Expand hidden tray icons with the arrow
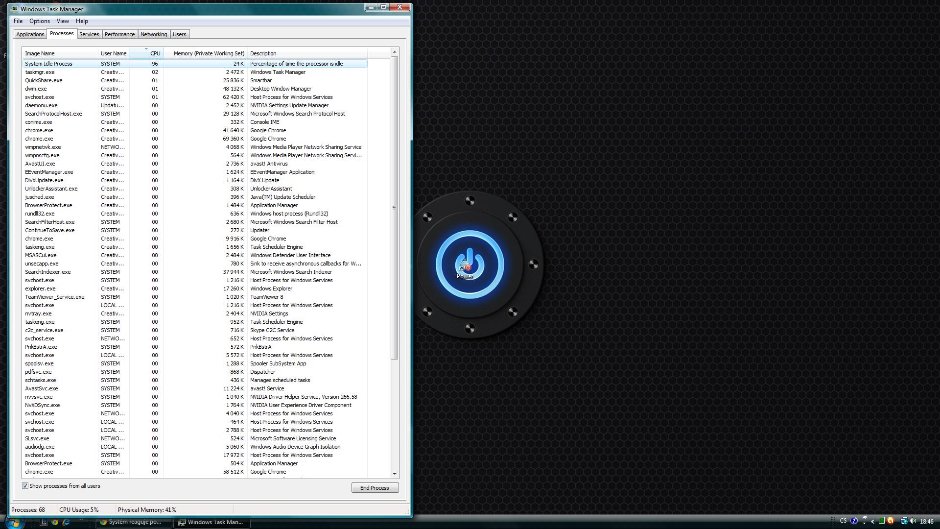 click(x=872, y=522)
